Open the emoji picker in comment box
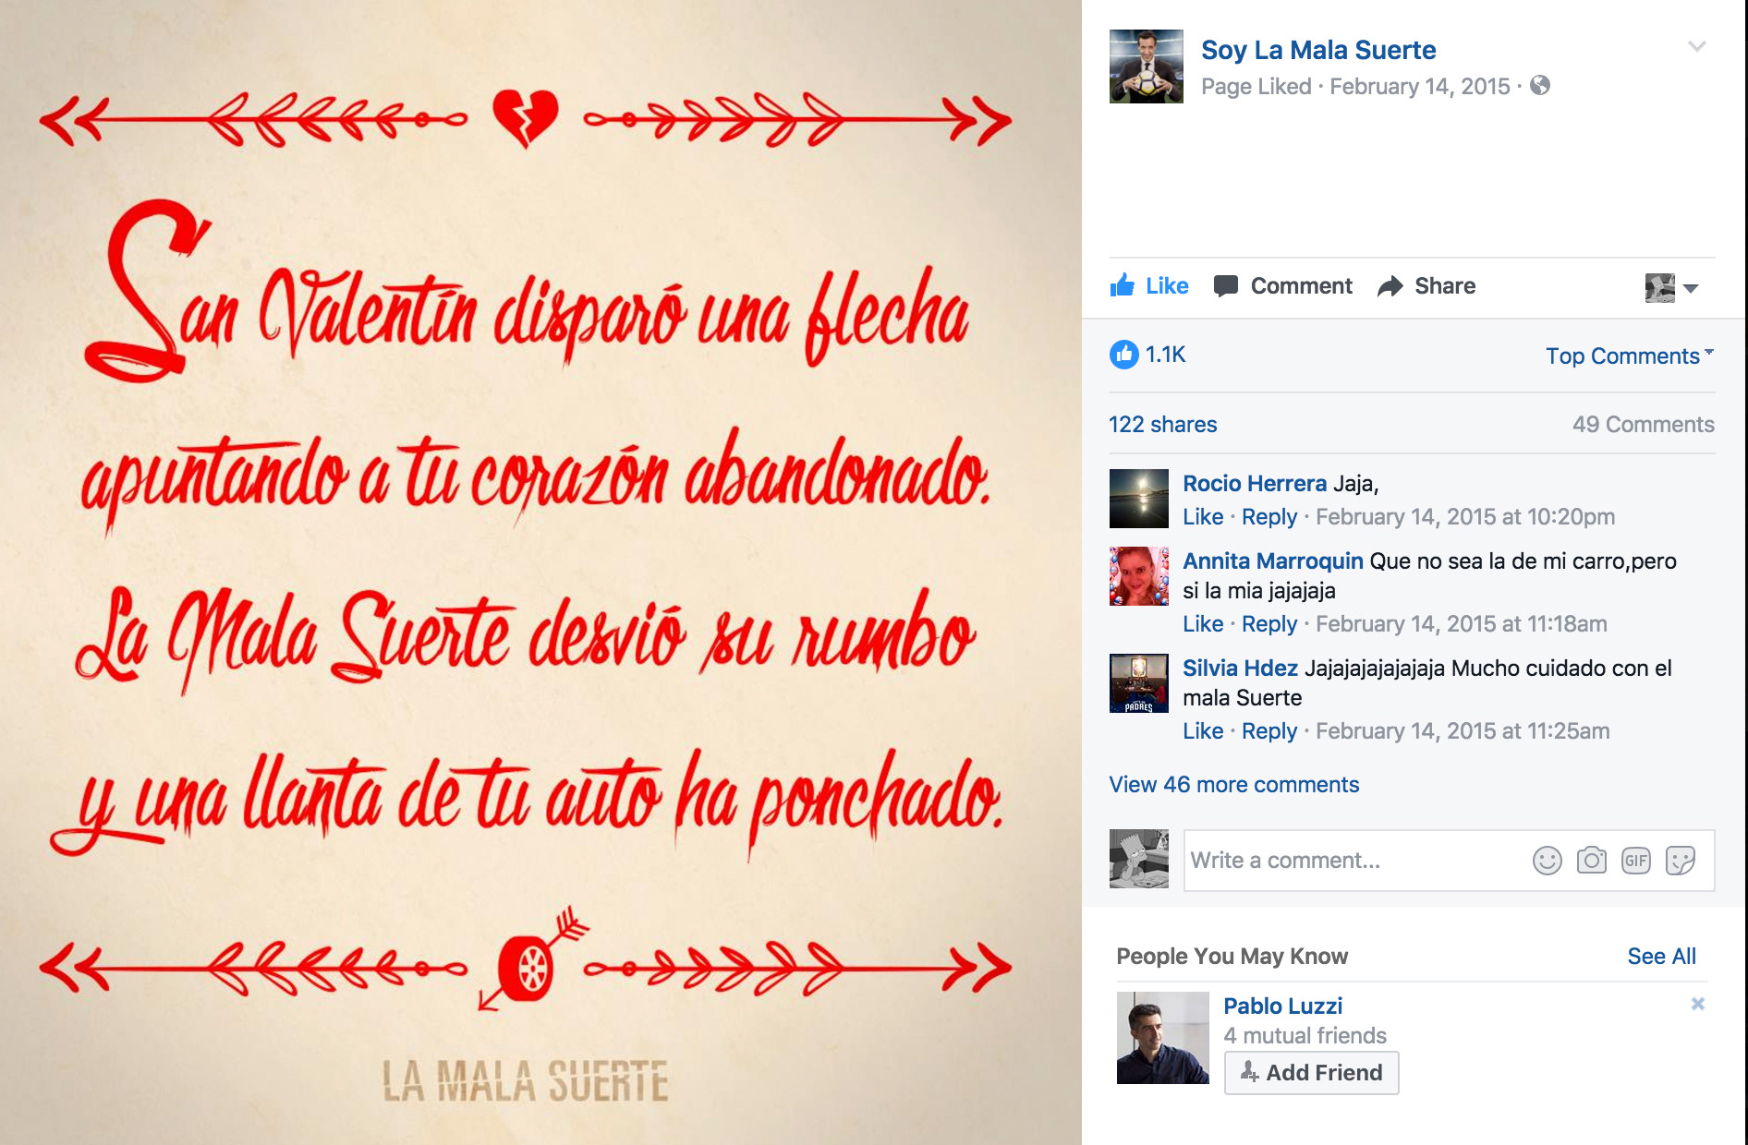Viewport: 1748px width, 1145px height. 1547,861
